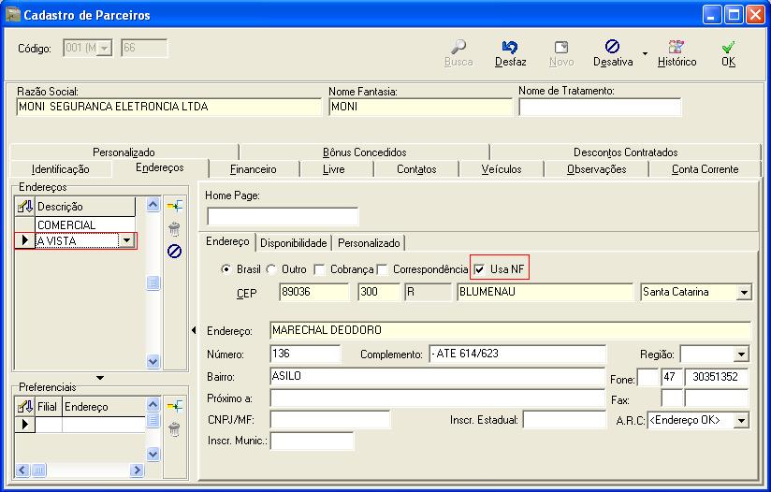
Task: Click the Nome de Tratamento field
Action: [x=600, y=107]
